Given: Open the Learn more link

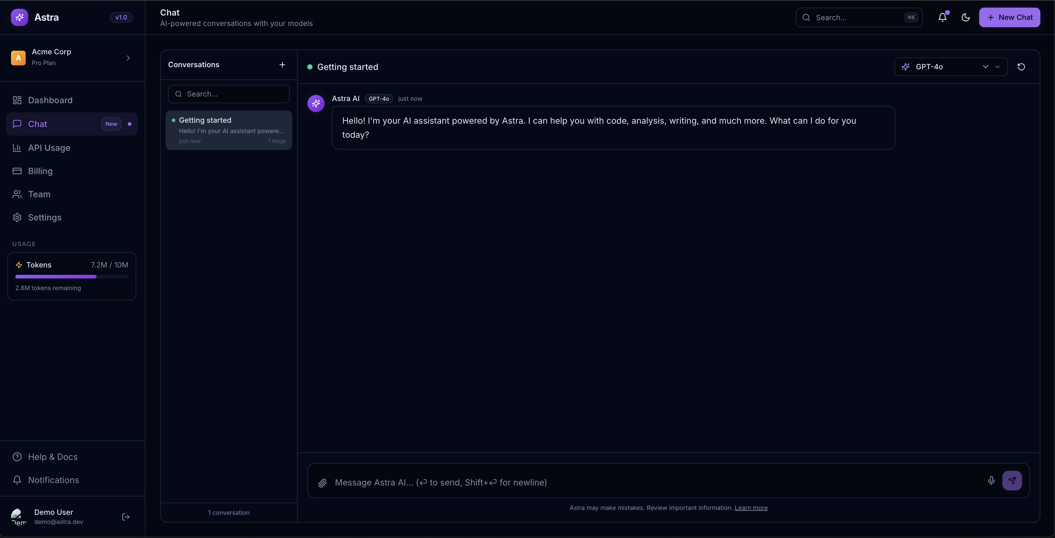Looking at the screenshot, I should (751, 507).
